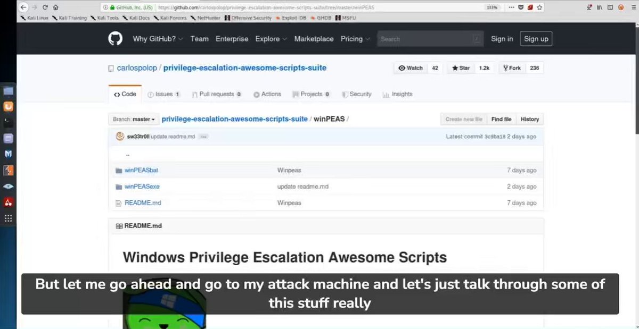639x329 pixels.
Task: Switch to the Security tab
Action: pyautogui.click(x=356, y=94)
